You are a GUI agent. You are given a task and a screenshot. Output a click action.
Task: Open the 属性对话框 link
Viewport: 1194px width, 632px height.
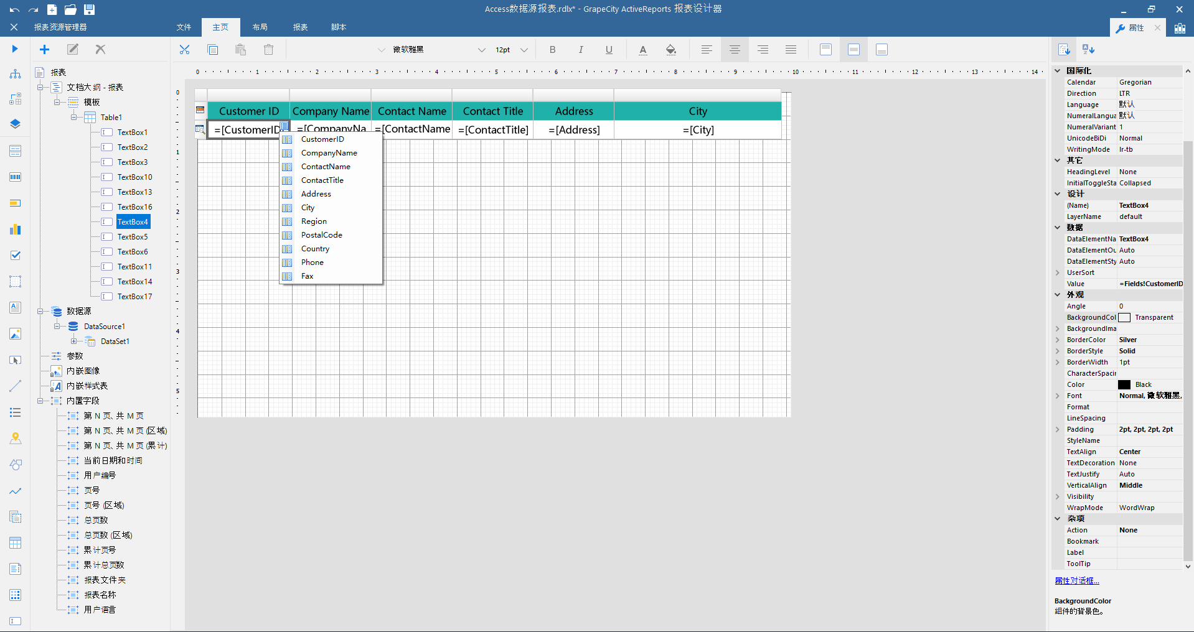pyautogui.click(x=1076, y=581)
